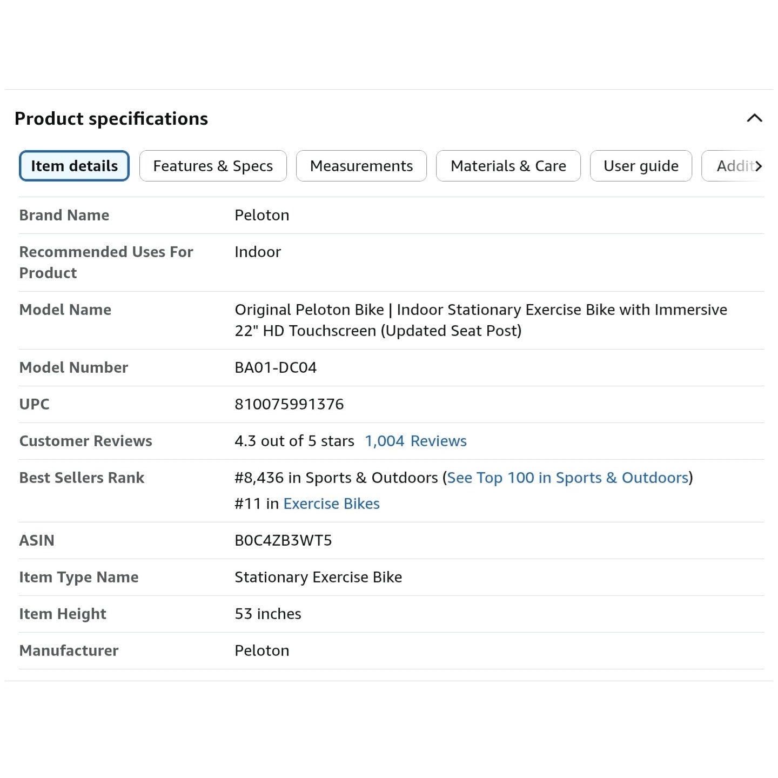The width and height of the screenshot is (778, 778).
Task: Switch to Features & Specs tab
Action: tap(213, 166)
